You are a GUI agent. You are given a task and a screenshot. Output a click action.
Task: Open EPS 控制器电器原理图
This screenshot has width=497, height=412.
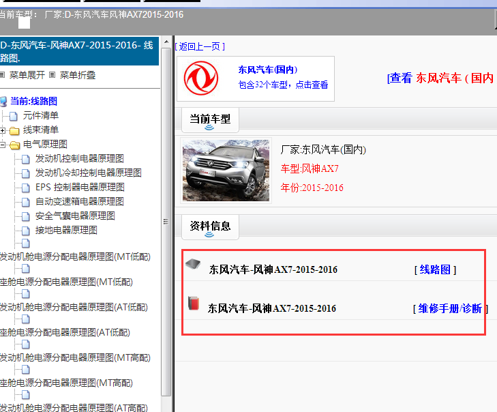coord(80,187)
